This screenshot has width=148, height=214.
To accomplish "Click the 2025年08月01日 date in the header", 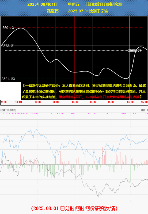I will pyautogui.click(x=42, y=4).
